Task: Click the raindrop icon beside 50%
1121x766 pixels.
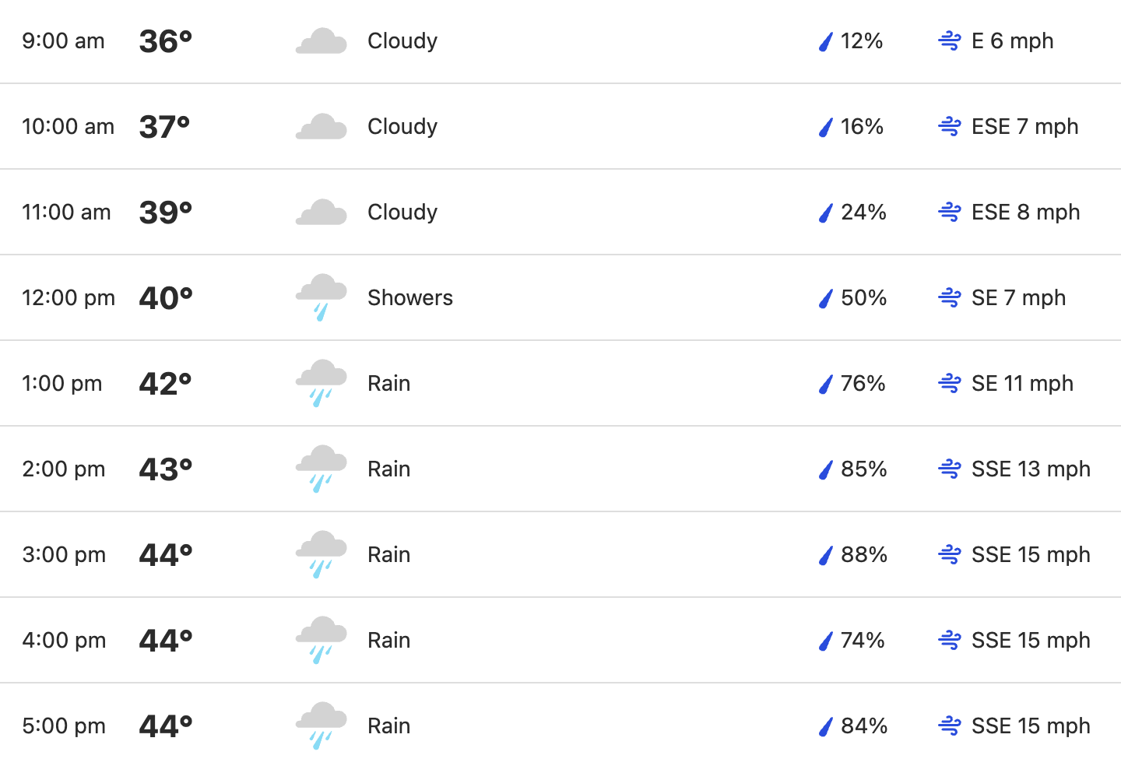Action: [826, 298]
